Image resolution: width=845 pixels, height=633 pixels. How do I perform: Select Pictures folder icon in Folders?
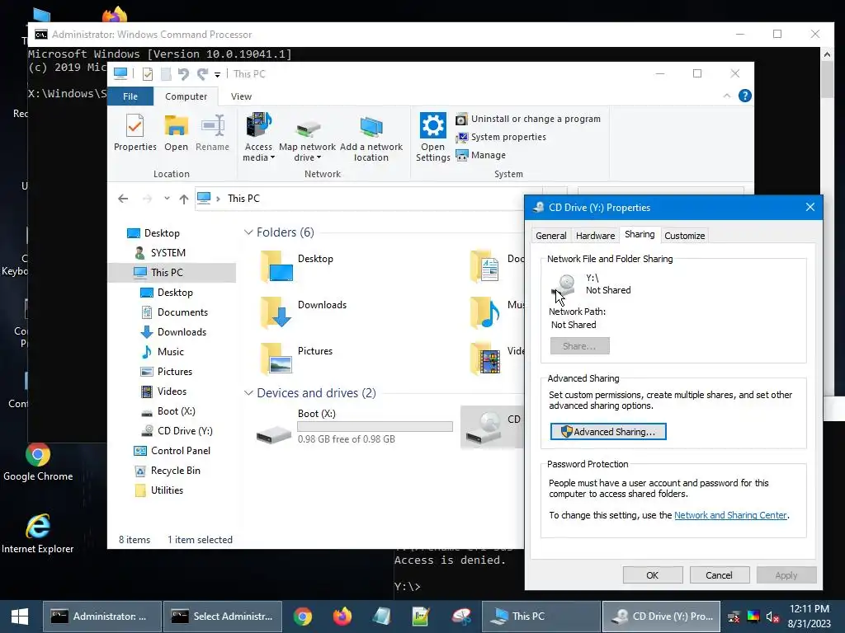[x=277, y=359]
